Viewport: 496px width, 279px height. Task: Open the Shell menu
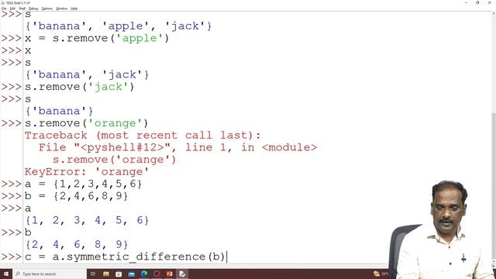tap(22, 9)
